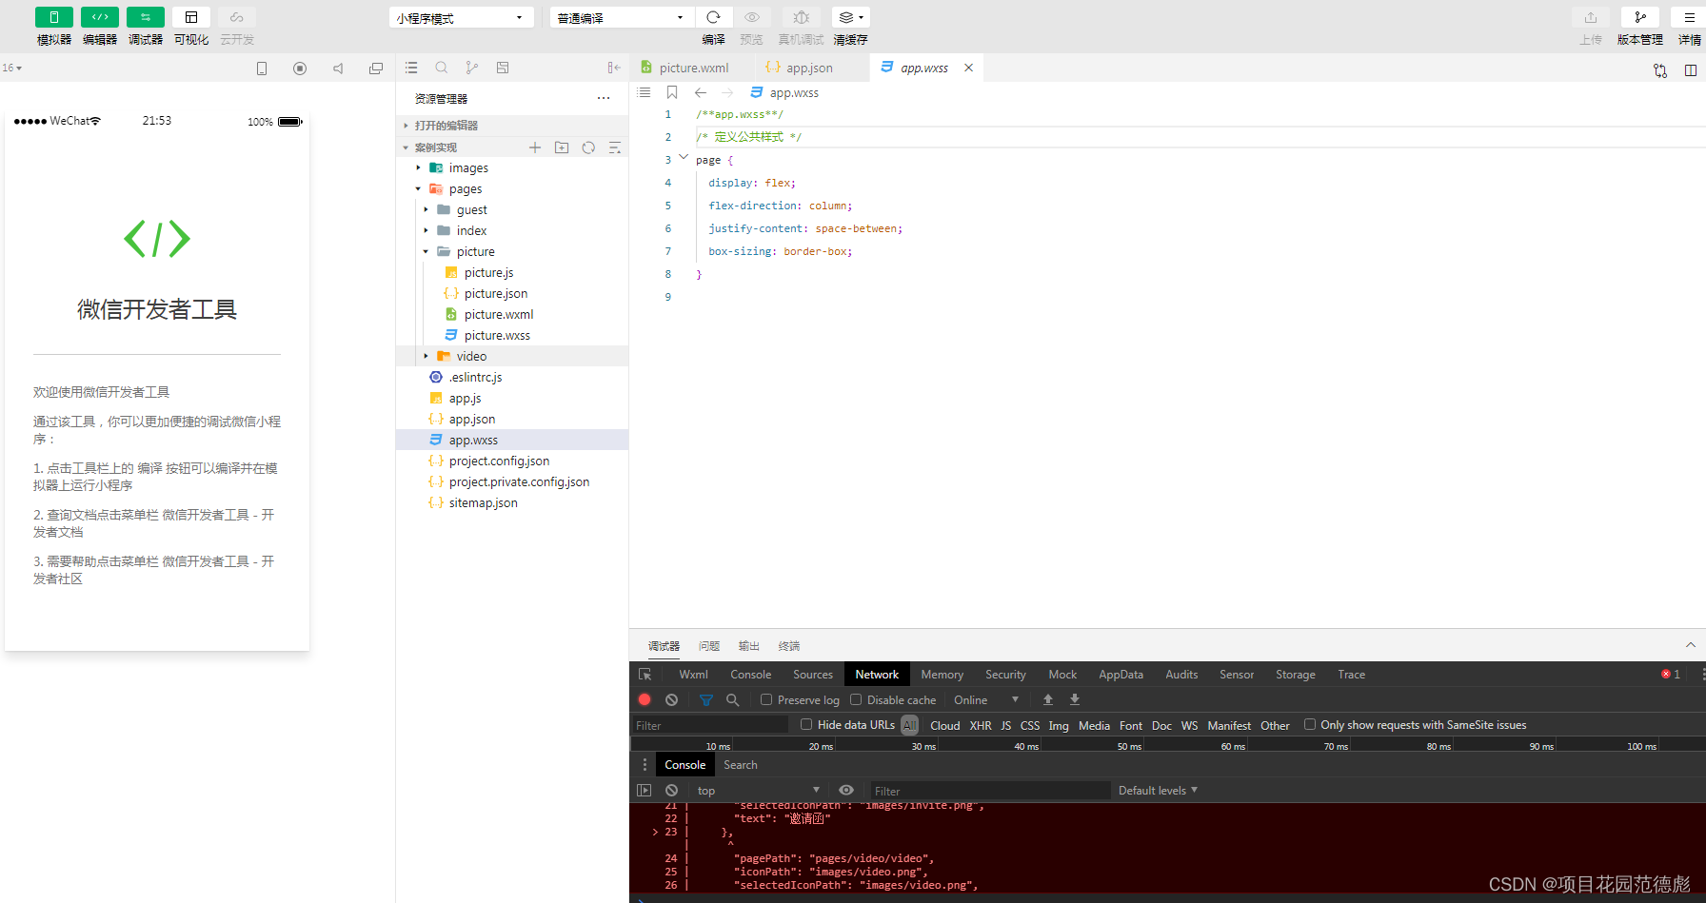Open the console Default levels dropdown
The image size is (1706, 903).
[x=1158, y=791]
